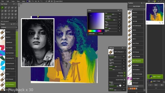
Task: Select the active green Oil Brush tool
Action: (2, 7)
